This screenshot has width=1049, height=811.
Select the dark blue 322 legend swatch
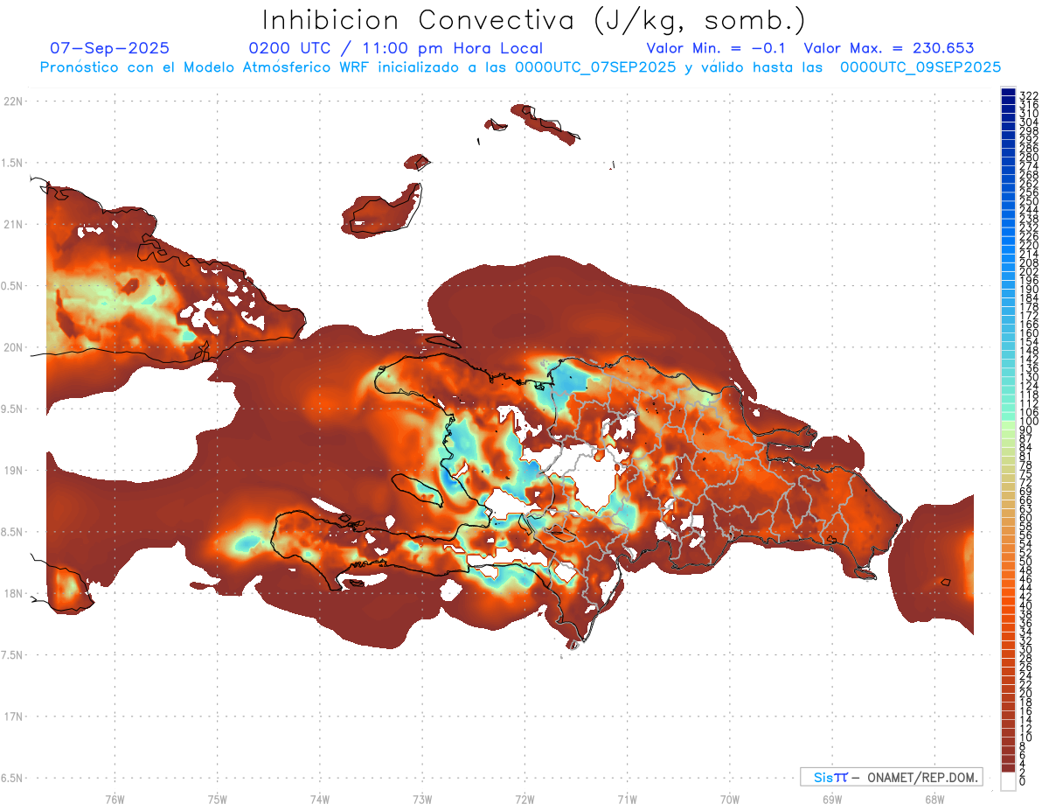click(1008, 94)
